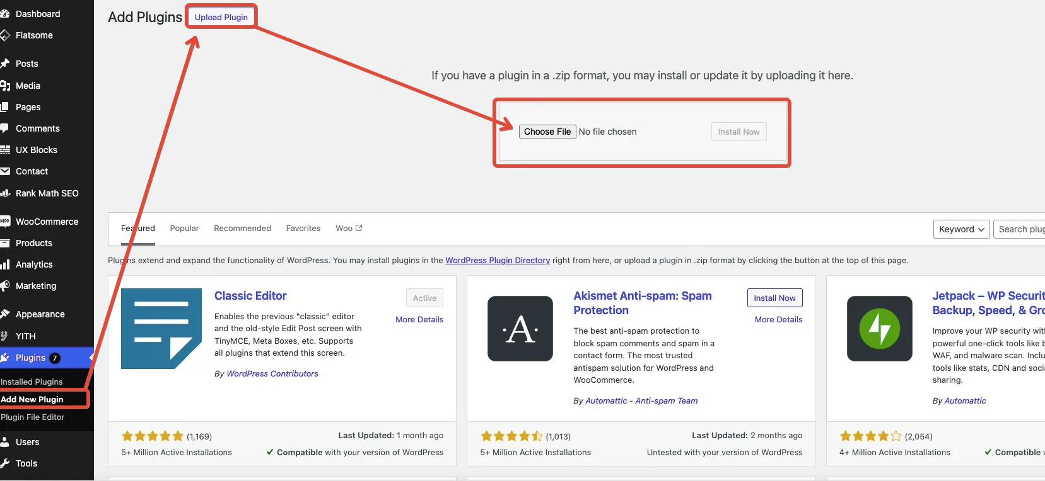Viewport: 1045px width, 481px height.
Task: Open the Keyword search type dropdown
Action: coord(962,229)
